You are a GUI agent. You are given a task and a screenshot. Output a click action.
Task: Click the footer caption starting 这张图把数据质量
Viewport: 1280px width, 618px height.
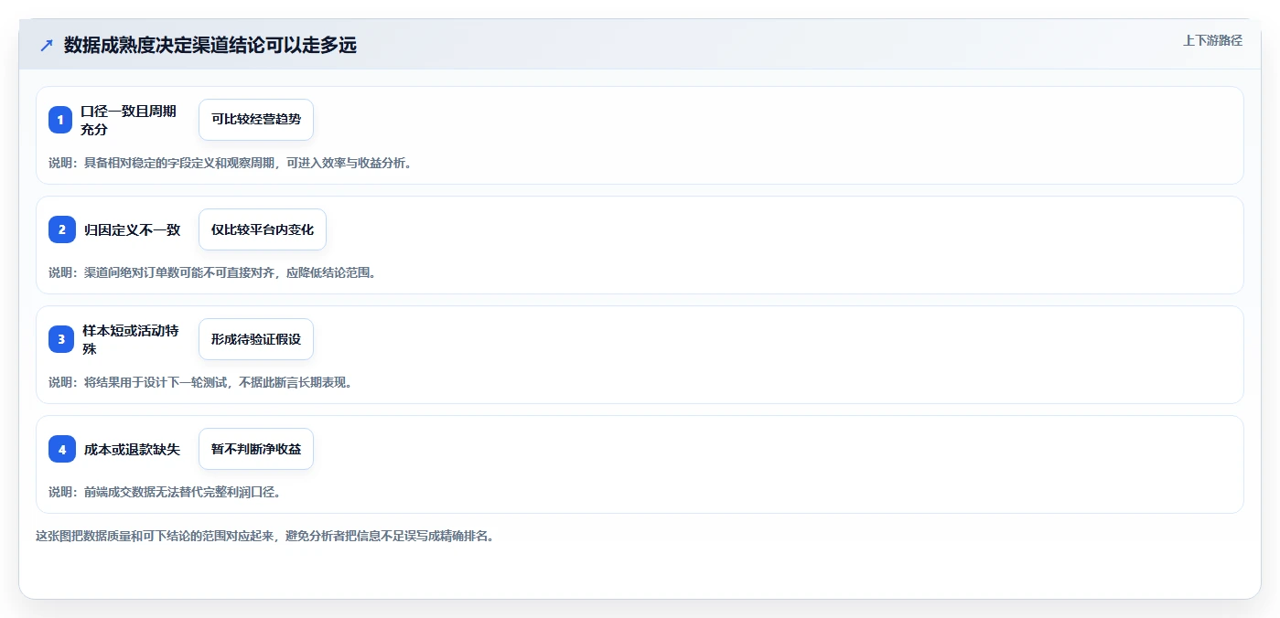tap(265, 536)
